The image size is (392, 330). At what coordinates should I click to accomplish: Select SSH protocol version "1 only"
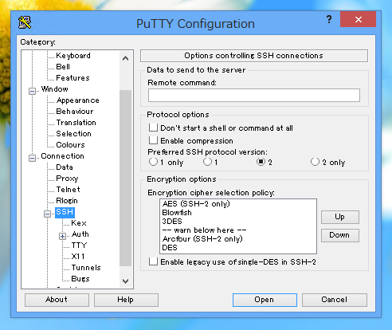click(153, 162)
